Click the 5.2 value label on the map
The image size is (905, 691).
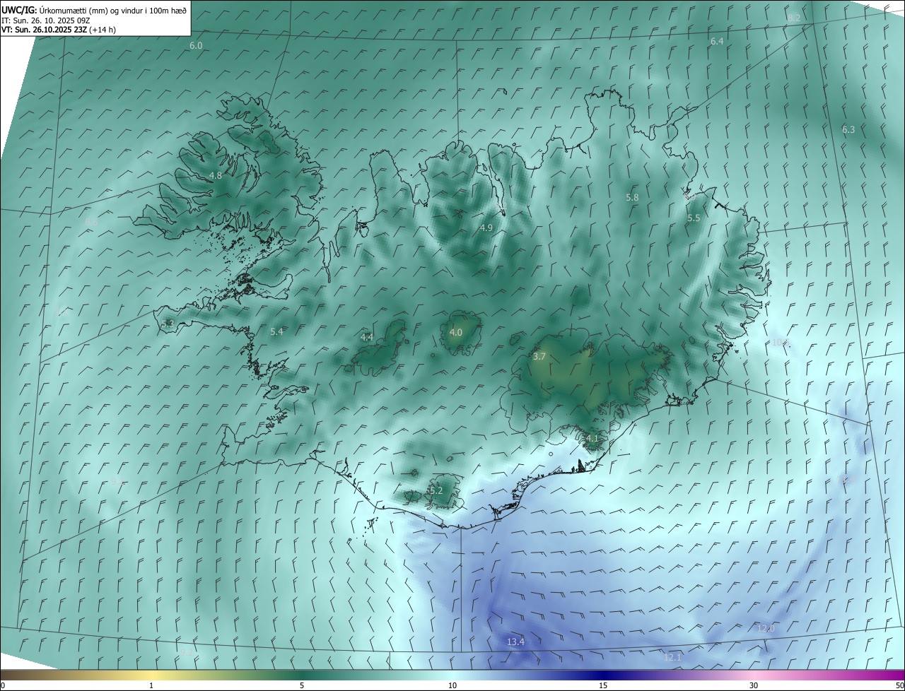click(x=436, y=491)
